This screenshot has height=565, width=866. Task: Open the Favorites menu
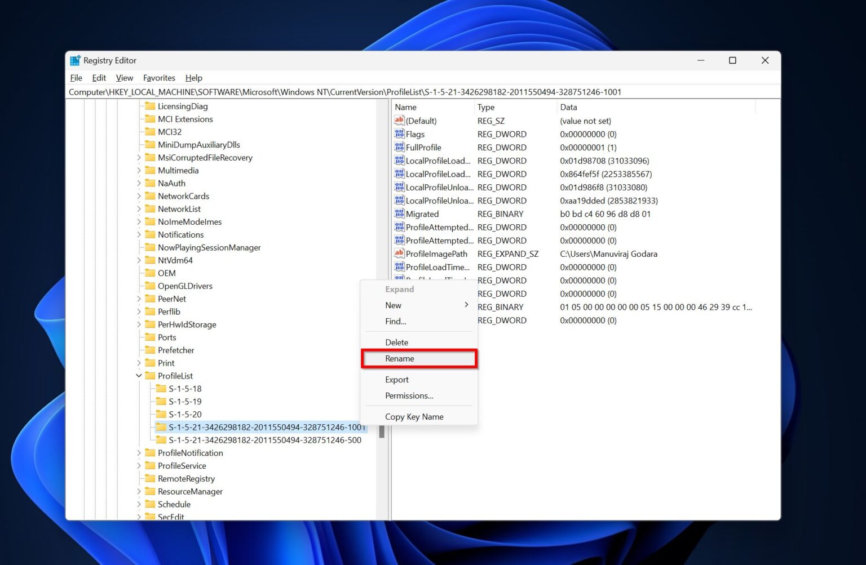159,78
